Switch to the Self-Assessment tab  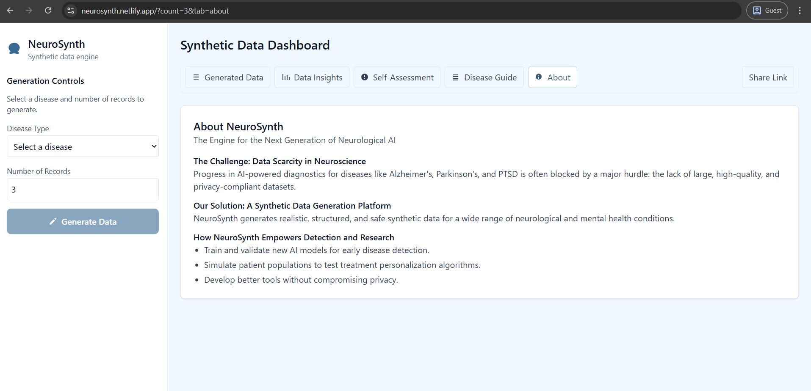397,77
